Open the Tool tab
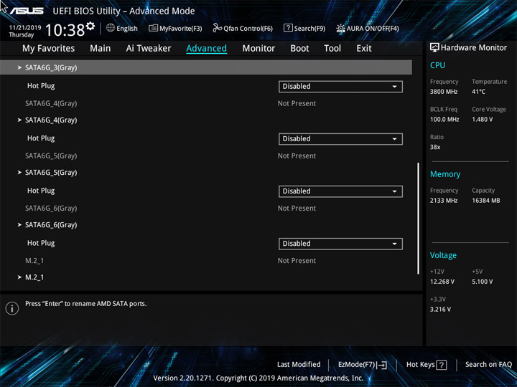 [x=332, y=49]
